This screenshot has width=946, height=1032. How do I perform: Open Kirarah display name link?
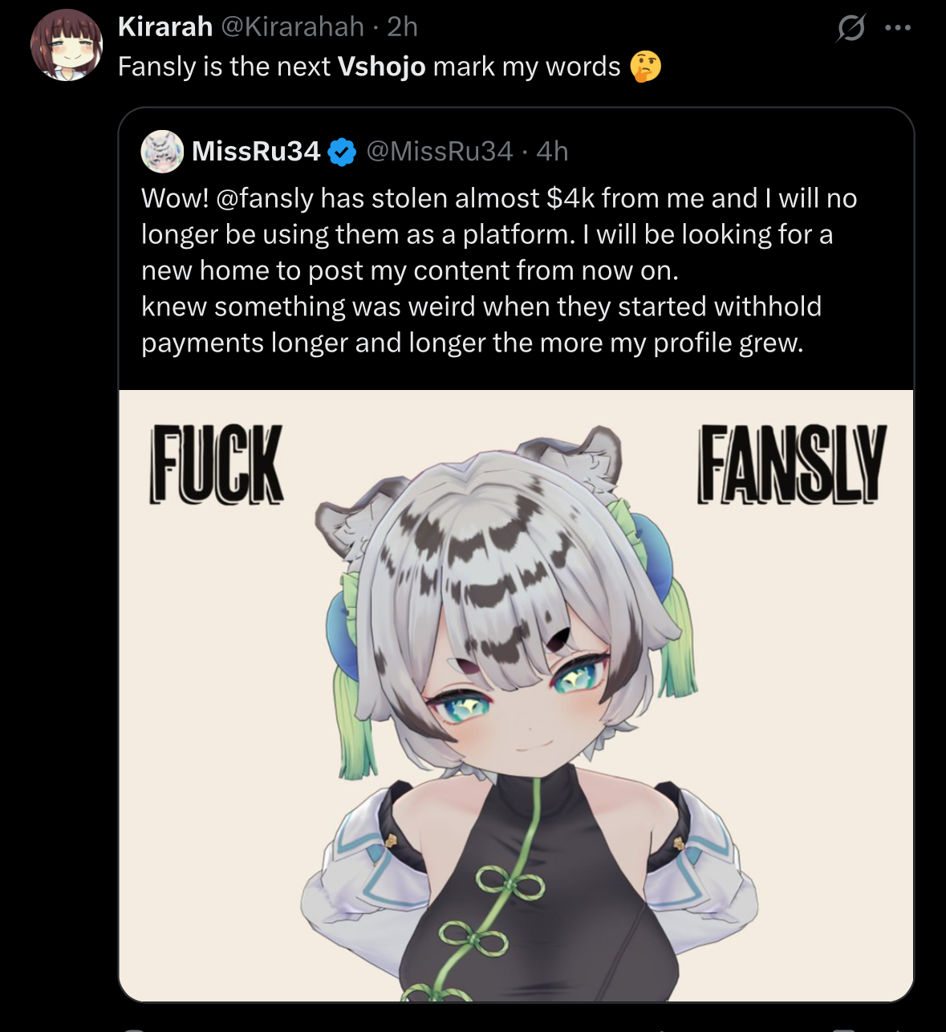165,26
